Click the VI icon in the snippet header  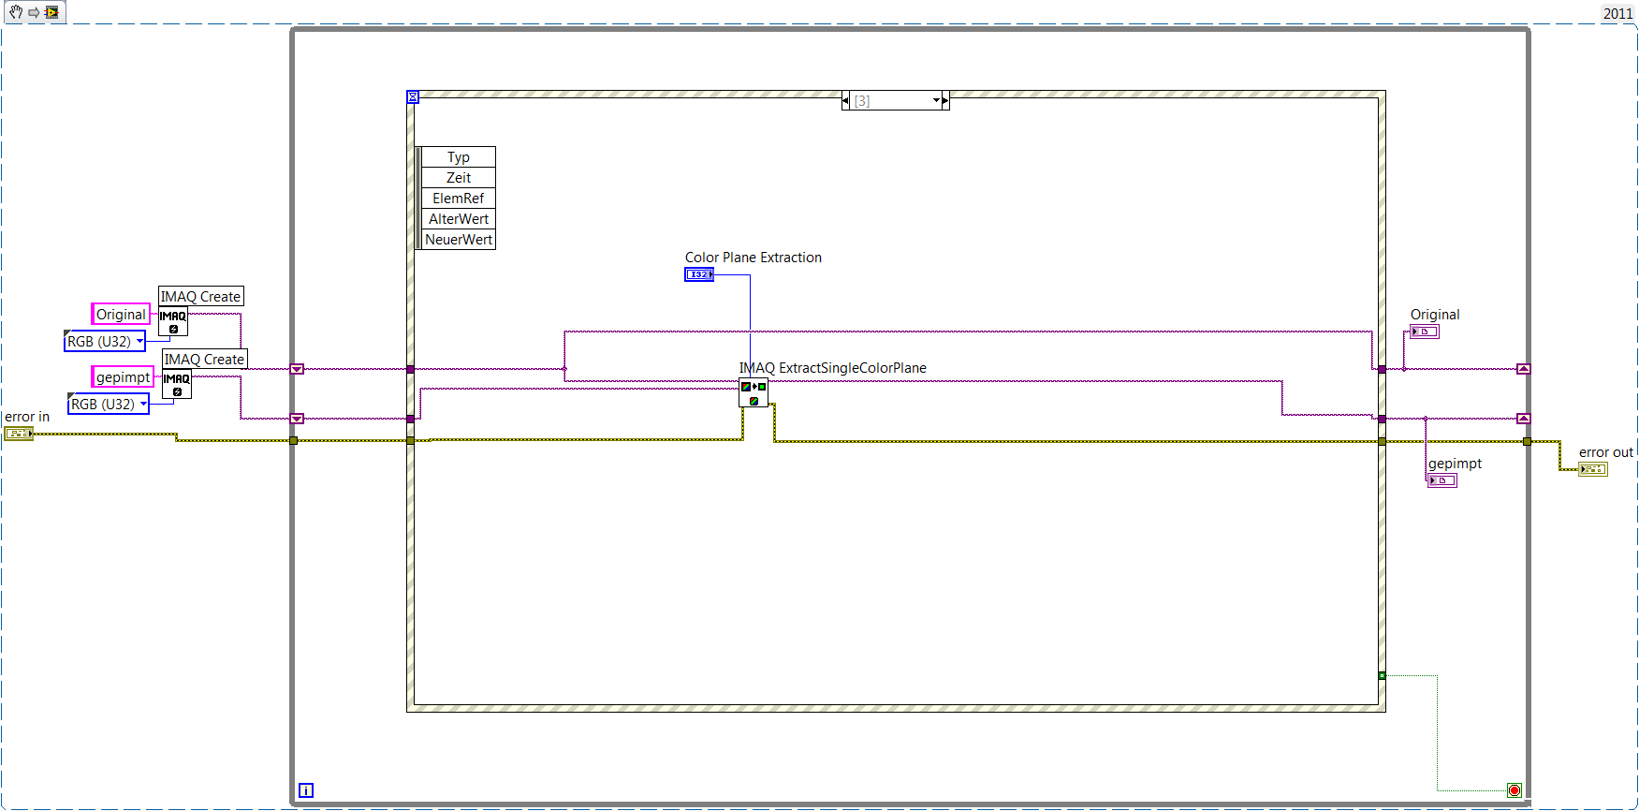(51, 12)
